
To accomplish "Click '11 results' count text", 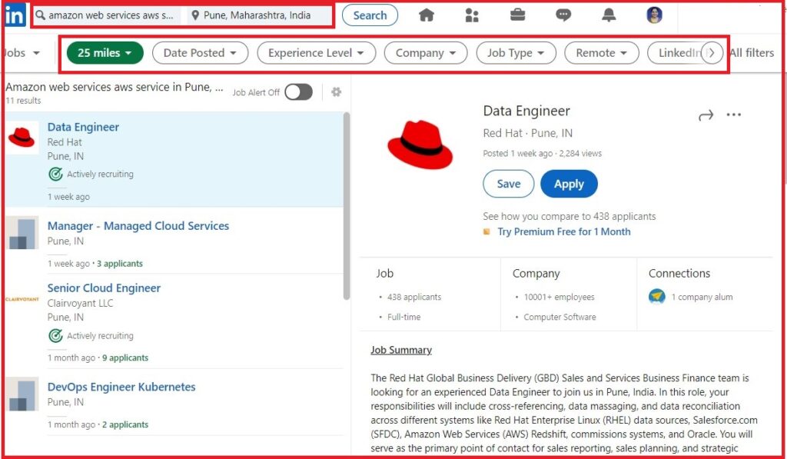I will pos(23,101).
